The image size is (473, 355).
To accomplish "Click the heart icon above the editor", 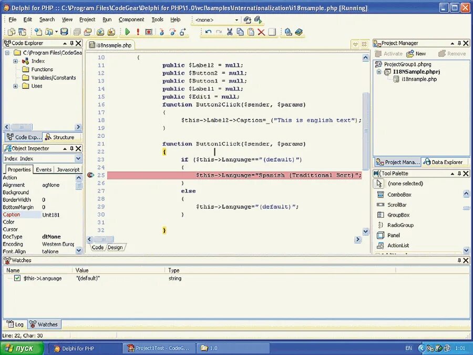I will (x=355, y=45).
